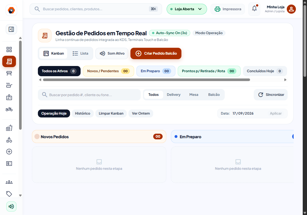Open notifications bell
This screenshot has height=215, width=307.
254,9
